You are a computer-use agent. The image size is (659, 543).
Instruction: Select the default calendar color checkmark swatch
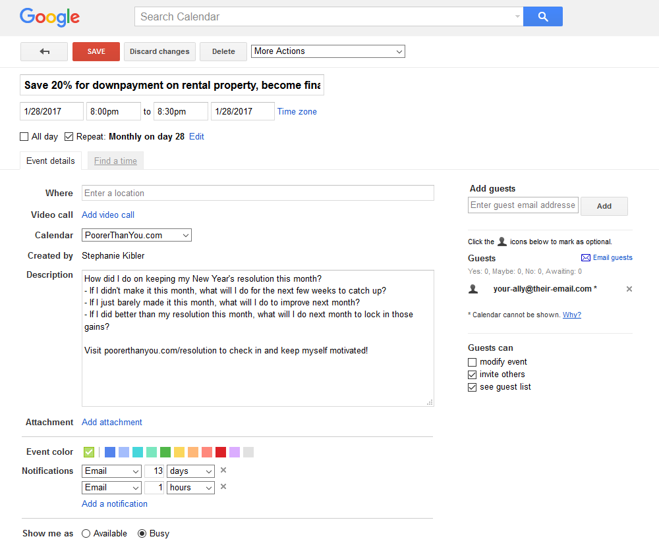point(89,452)
